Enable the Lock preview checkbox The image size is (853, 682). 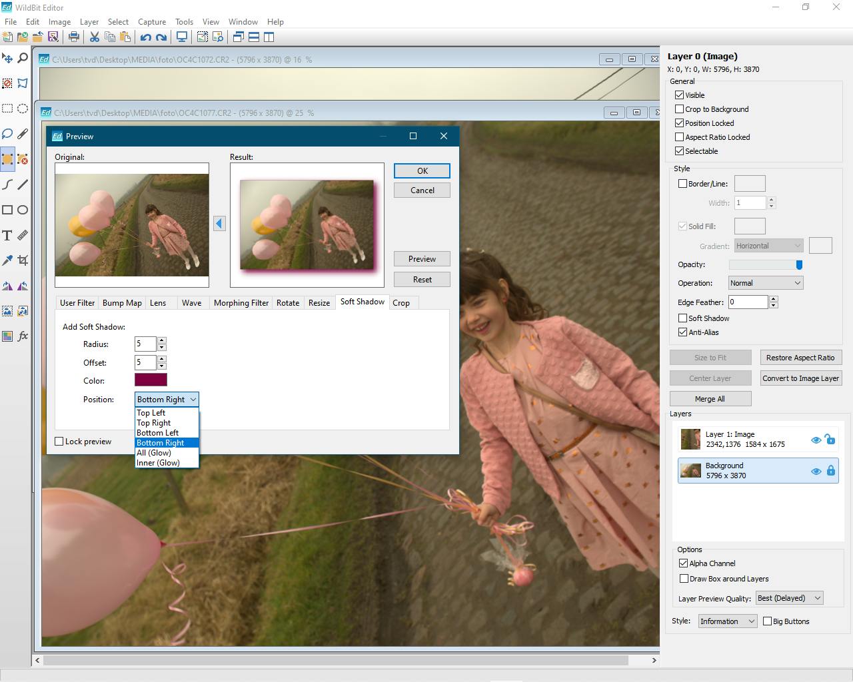click(59, 442)
